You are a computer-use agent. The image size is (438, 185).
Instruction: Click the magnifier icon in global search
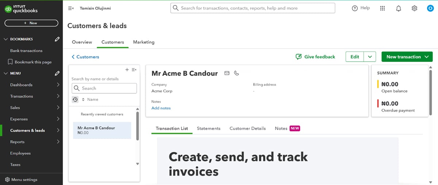tap(176, 8)
